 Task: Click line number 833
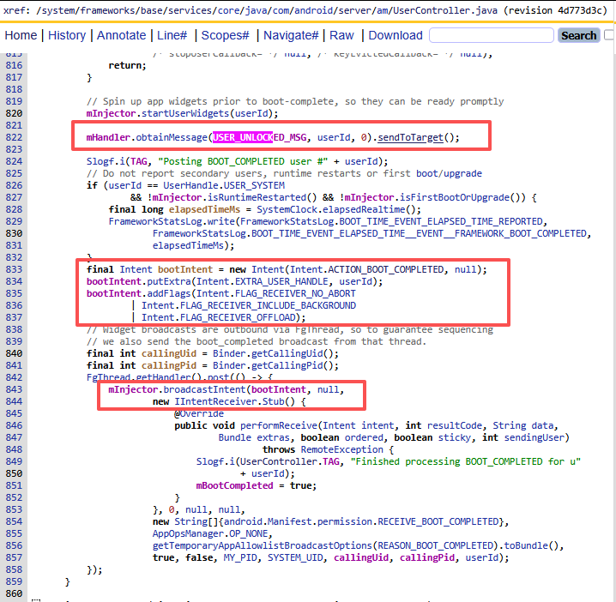click(x=14, y=269)
